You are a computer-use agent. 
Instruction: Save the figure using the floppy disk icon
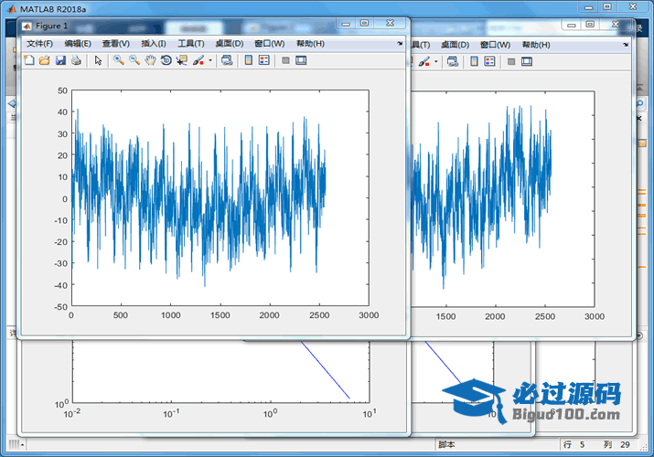click(x=59, y=60)
